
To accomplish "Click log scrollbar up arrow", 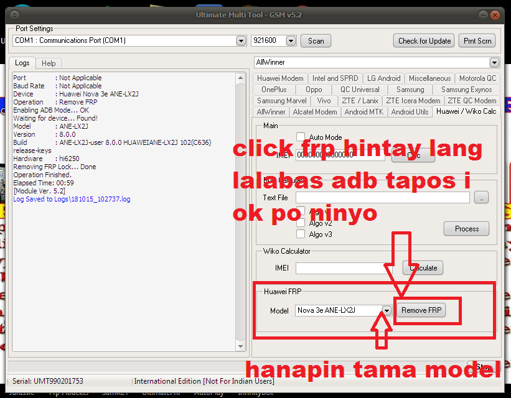I will click(240, 78).
